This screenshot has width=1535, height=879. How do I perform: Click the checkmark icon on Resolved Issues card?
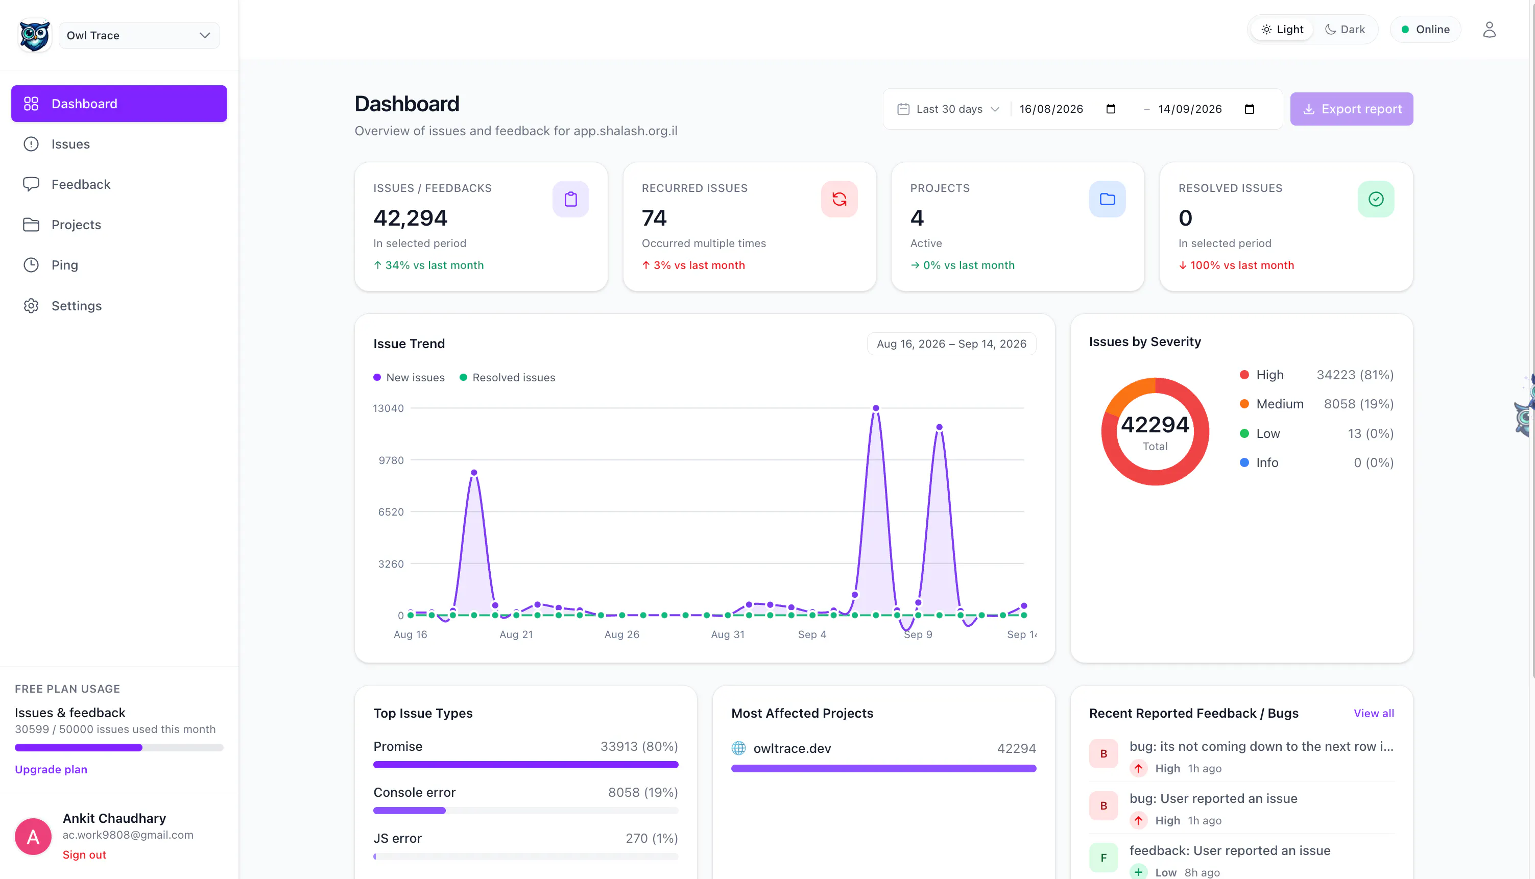click(1376, 199)
